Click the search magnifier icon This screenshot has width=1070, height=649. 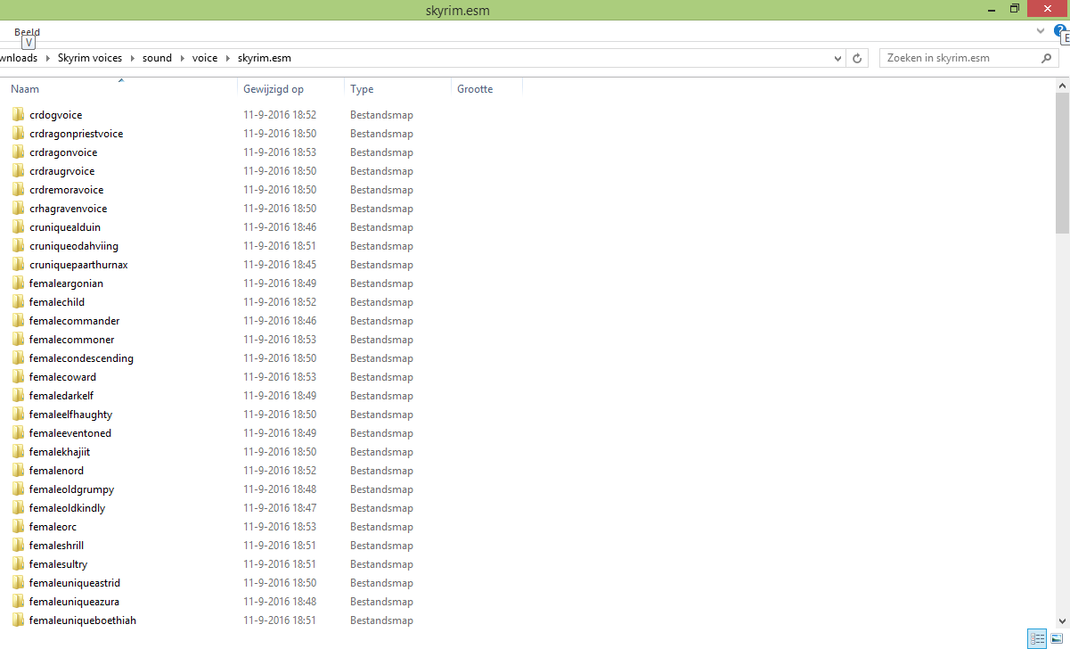(1047, 58)
